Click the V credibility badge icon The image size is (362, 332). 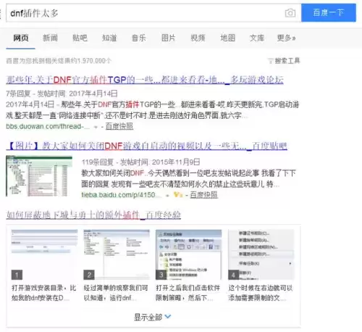[x=178, y=195]
